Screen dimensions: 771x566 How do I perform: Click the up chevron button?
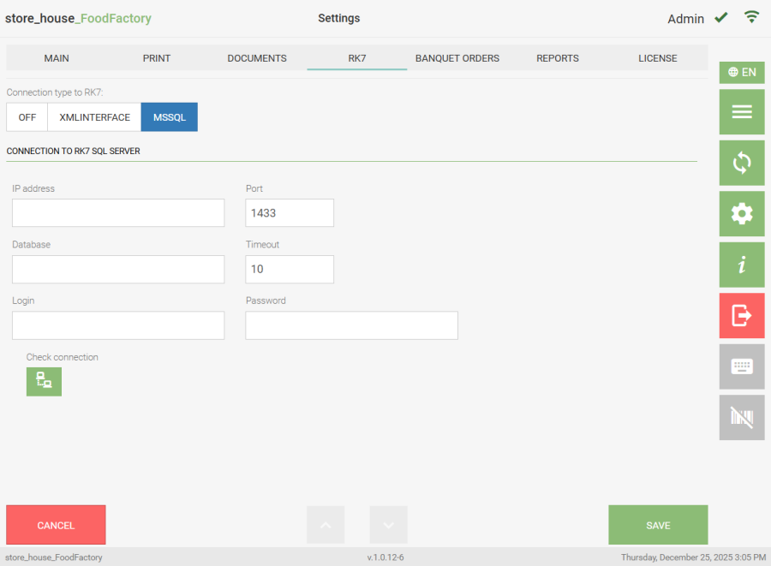tap(326, 525)
